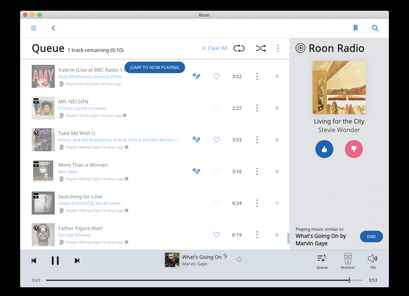Open the Nucleus zone selector
Screen dimensions: 409x296
pos(348,261)
